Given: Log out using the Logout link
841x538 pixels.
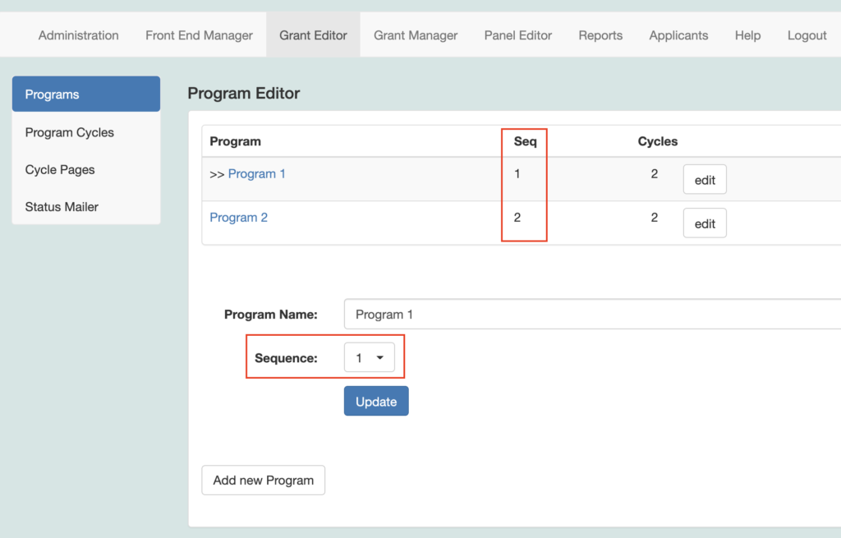Looking at the screenshot, I should pos(807,35).
